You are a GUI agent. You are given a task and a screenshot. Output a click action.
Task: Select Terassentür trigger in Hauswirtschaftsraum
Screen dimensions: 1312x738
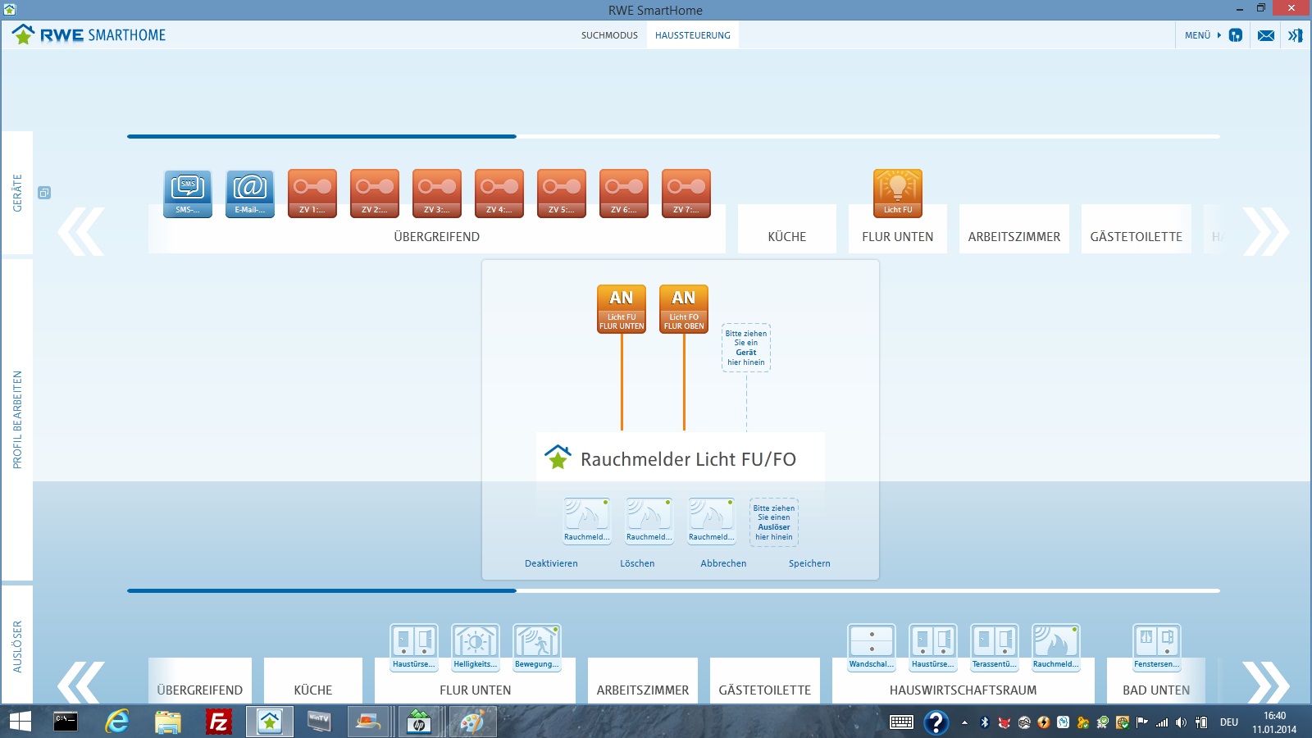coord(995,648)
